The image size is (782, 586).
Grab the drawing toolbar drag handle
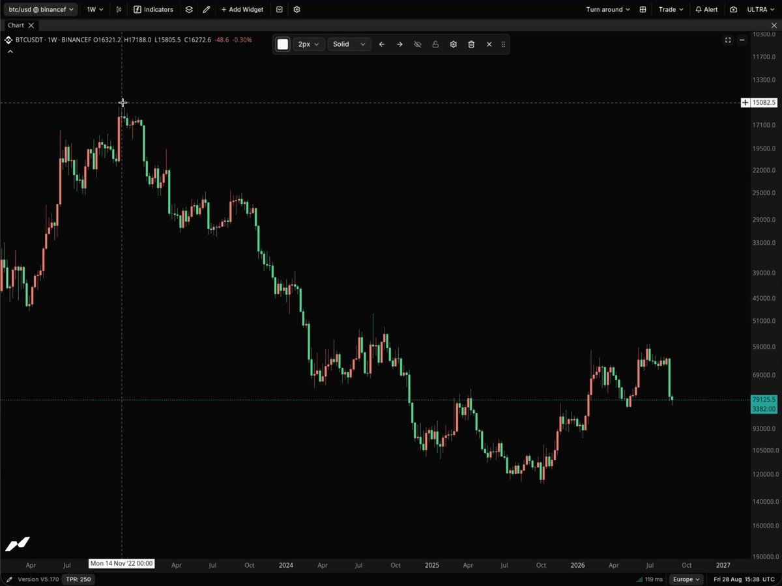503,44
